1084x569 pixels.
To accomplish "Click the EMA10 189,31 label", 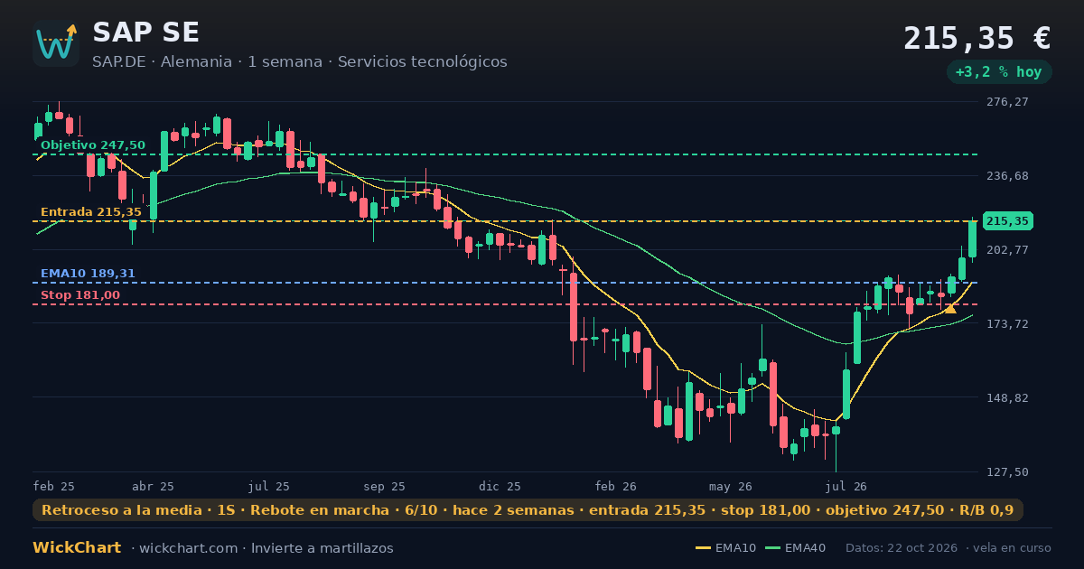I will point(88,274).
